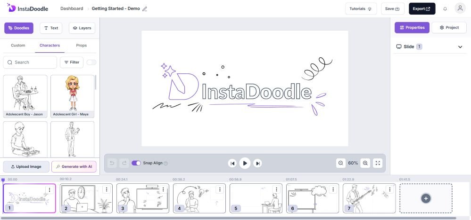
Task: Switch to the Project tab
Action: [449, 28]
